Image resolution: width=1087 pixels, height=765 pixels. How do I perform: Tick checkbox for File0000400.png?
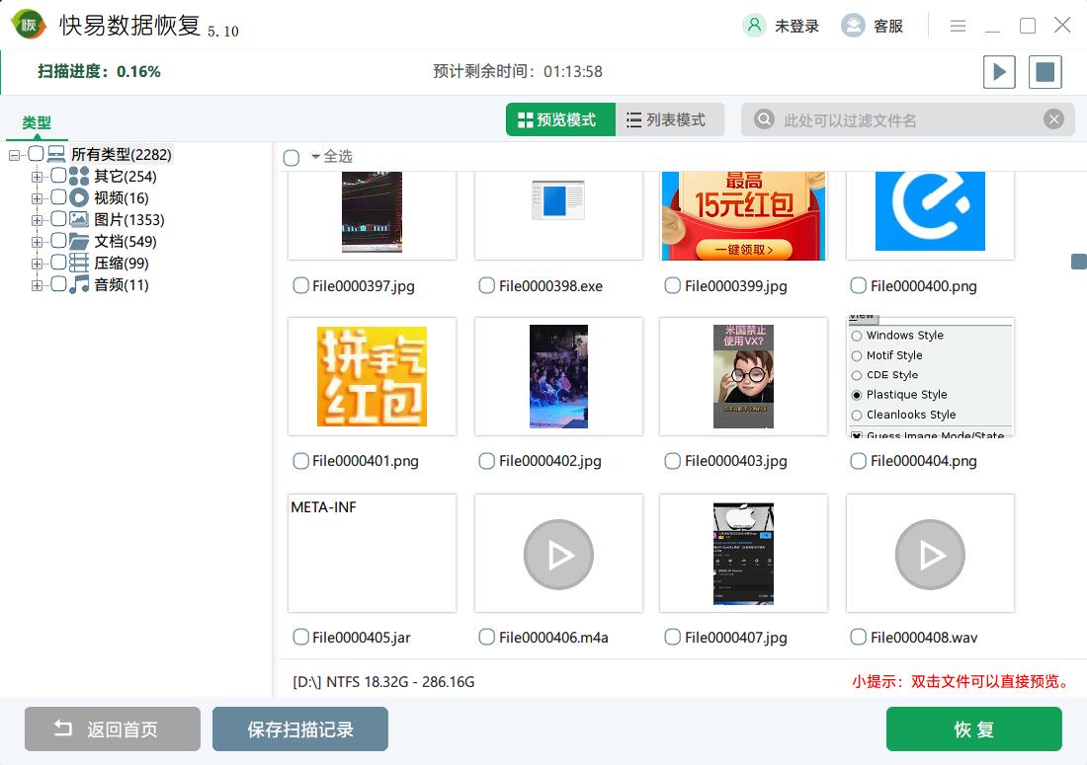pos(858,285)
